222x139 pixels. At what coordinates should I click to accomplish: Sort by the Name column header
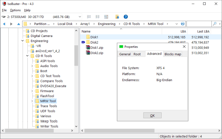click(x=121, y=31)
